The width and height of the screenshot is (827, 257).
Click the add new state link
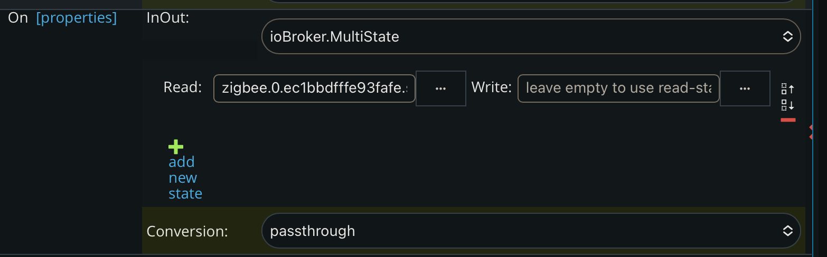(185, 177)
